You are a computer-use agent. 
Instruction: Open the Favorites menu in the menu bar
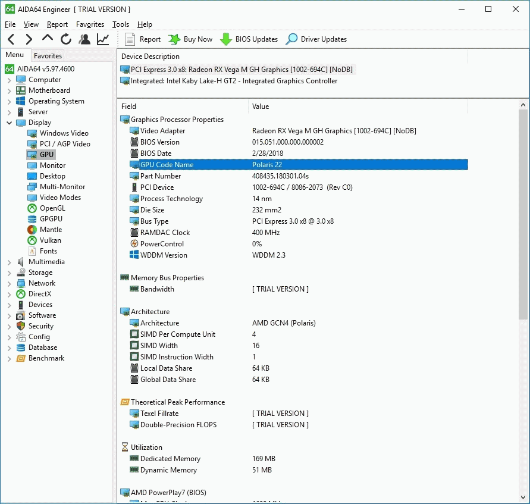[90, 24]
